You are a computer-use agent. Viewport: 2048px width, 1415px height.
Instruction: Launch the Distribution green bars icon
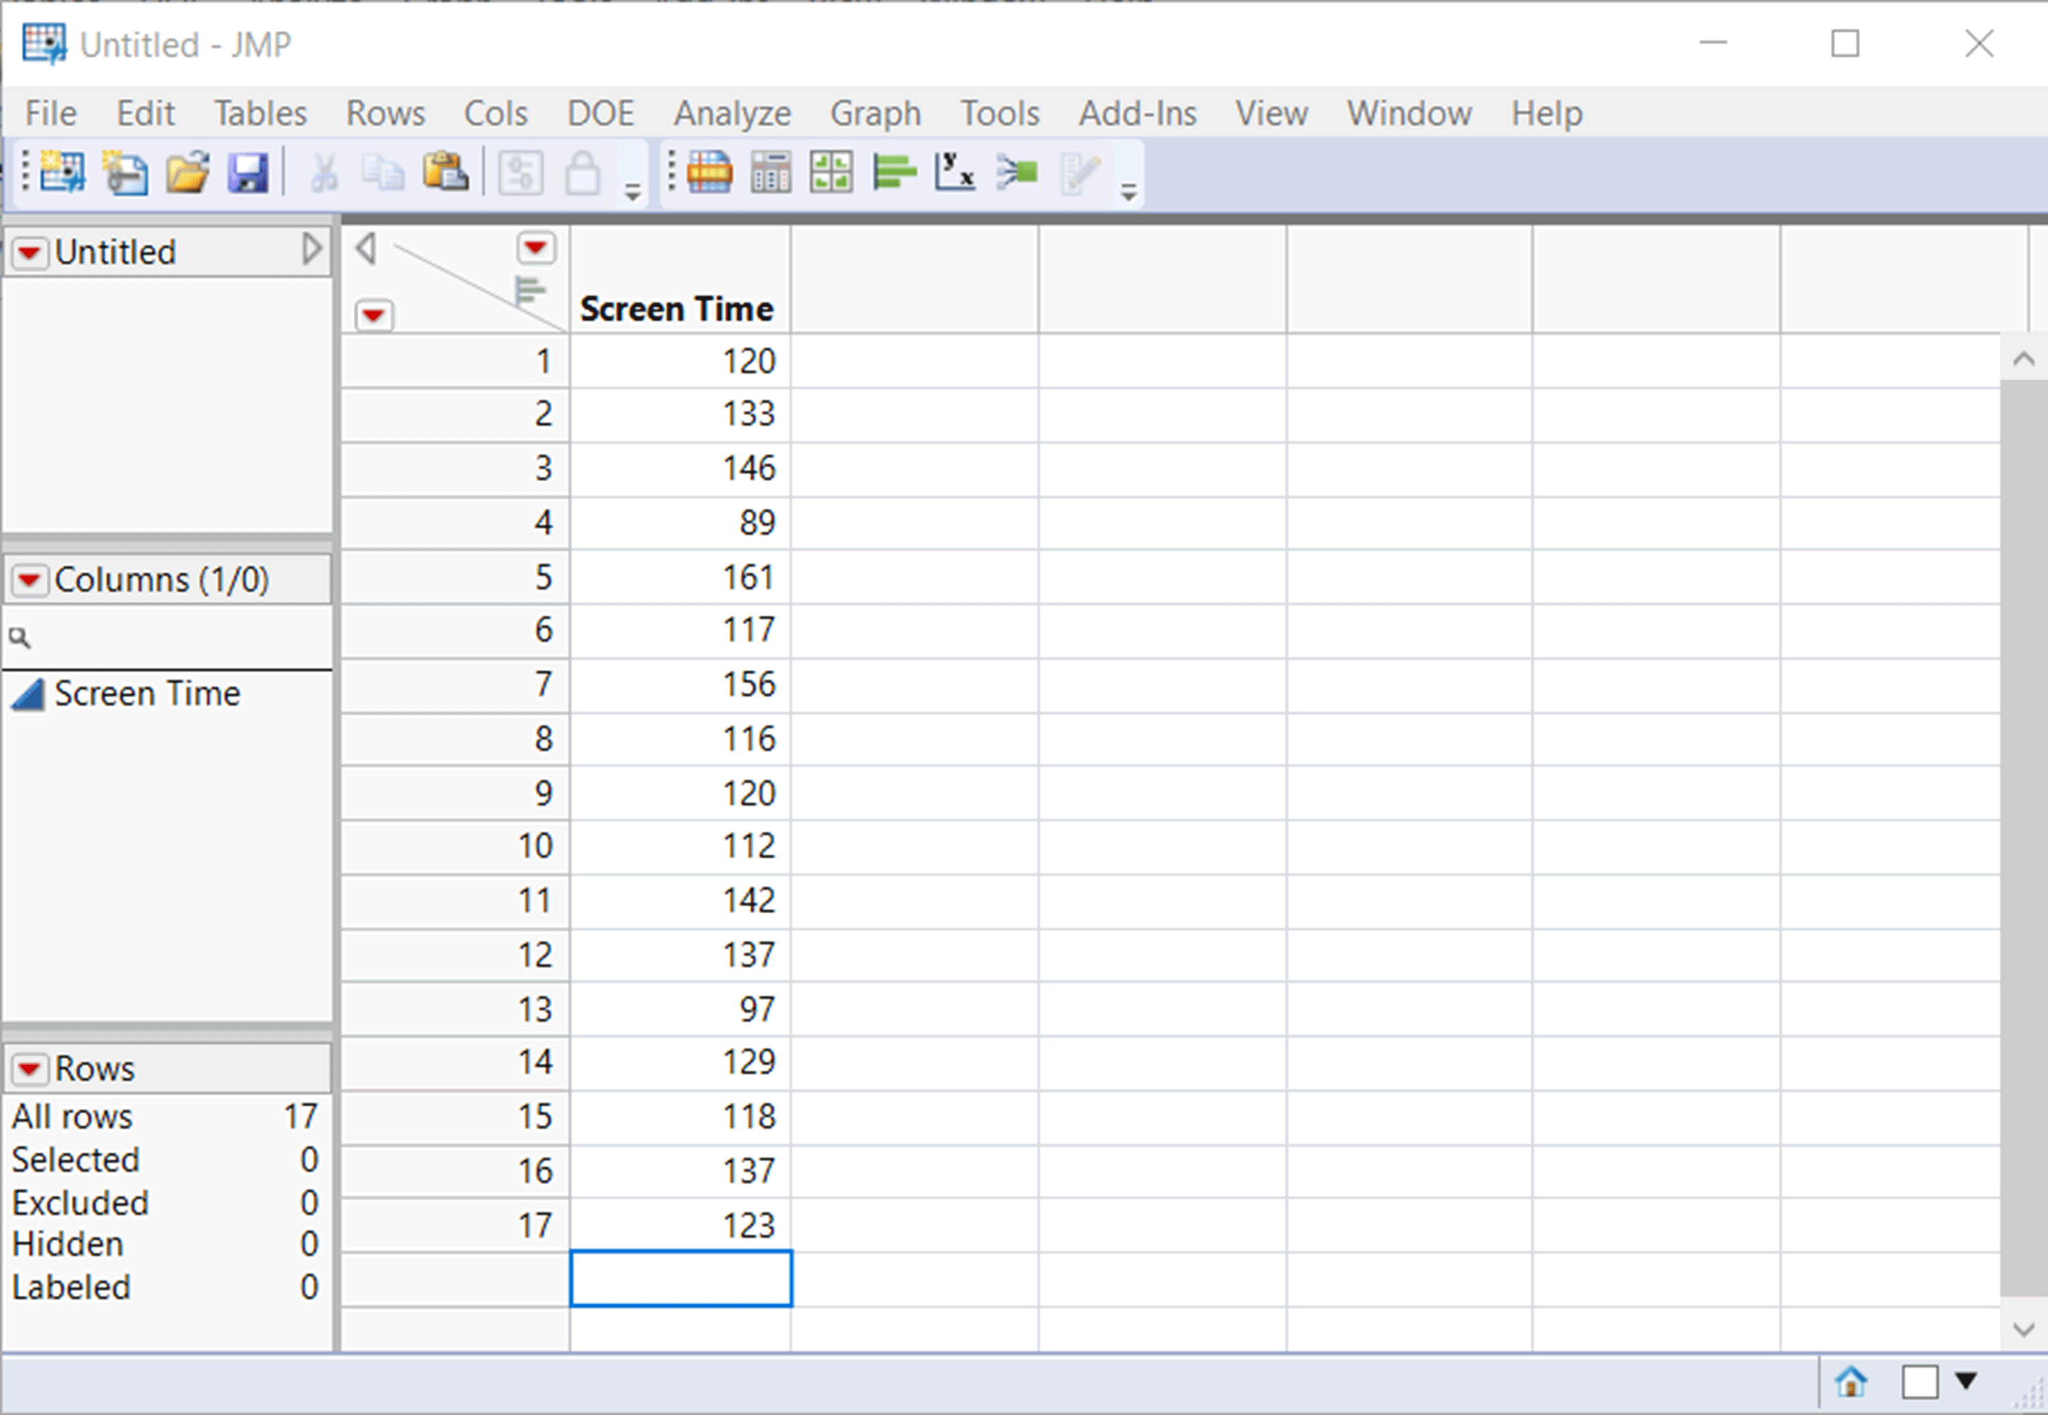tap(894, 171)
